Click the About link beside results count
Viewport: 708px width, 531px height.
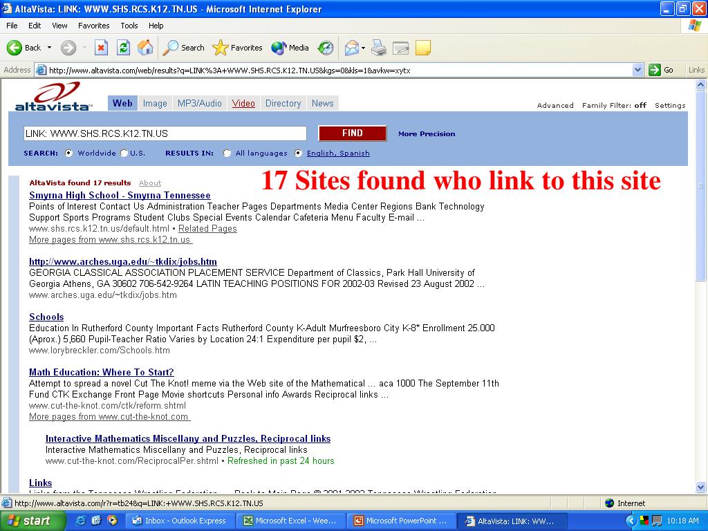(150, 183)
